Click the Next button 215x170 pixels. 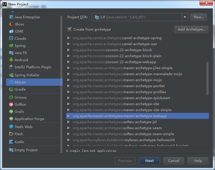149,161
